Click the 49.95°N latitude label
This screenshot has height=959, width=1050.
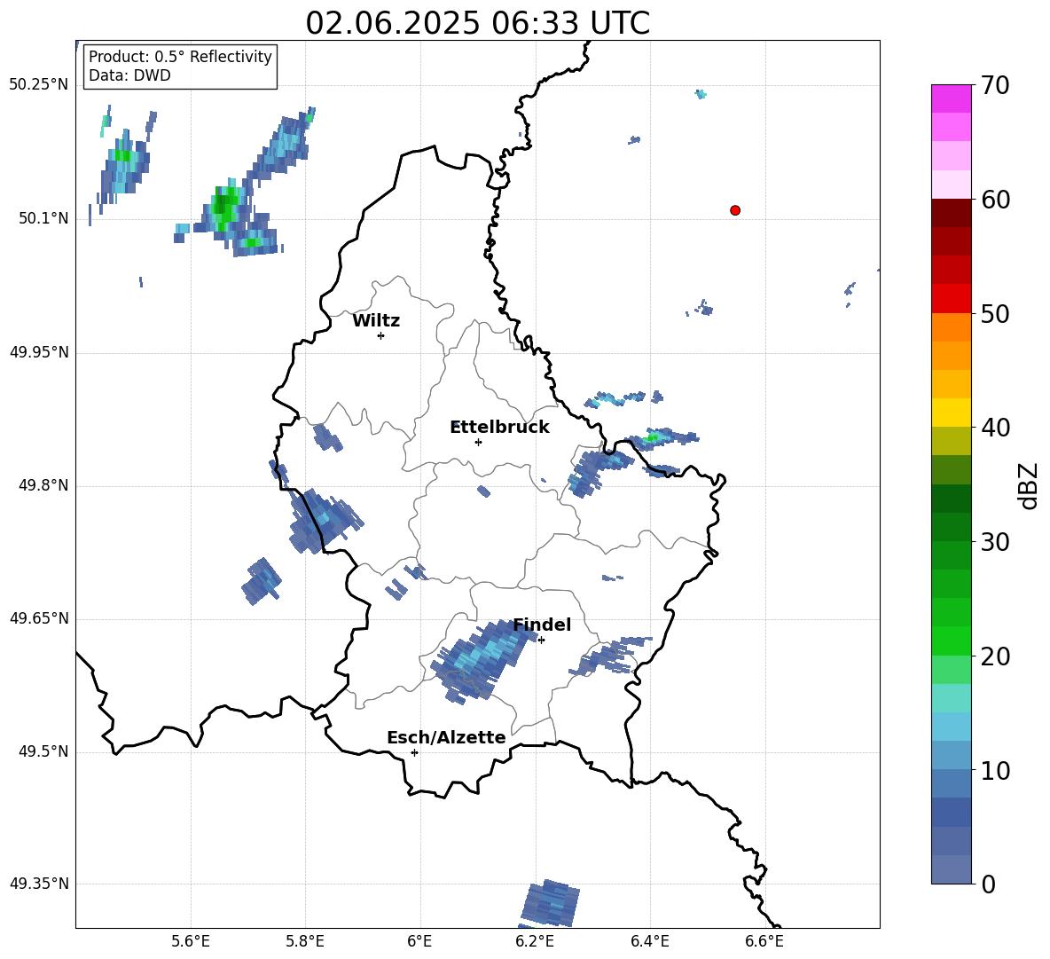click(39, 352)
